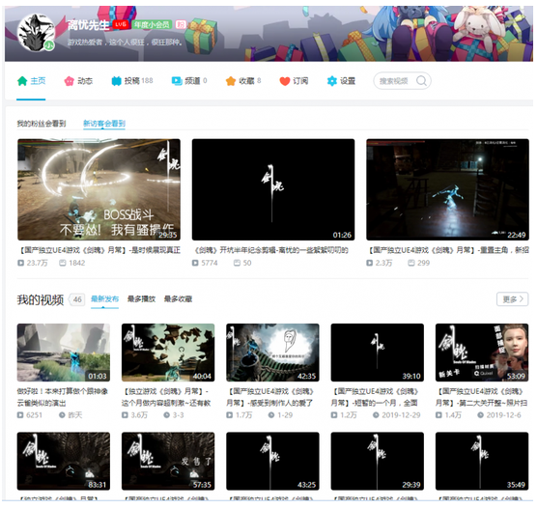Open the 设置 tab
The height and width of the screenshot is (509, 538).
(x=341, y=81)
